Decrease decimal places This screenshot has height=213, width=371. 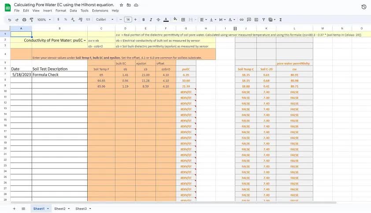click(x=73, y=20)
